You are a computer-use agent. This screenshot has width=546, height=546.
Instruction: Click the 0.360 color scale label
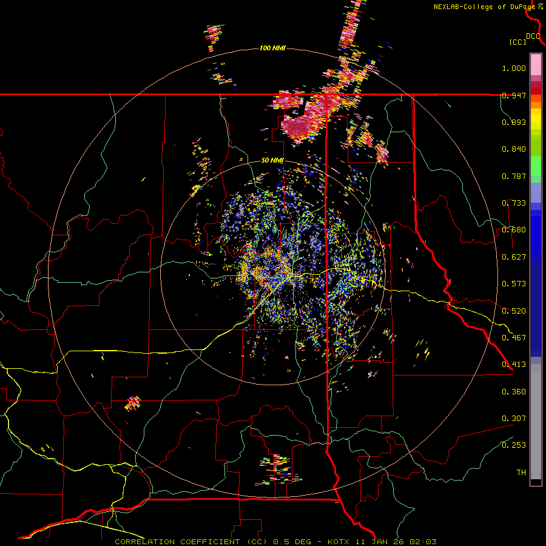click(514, 391)
